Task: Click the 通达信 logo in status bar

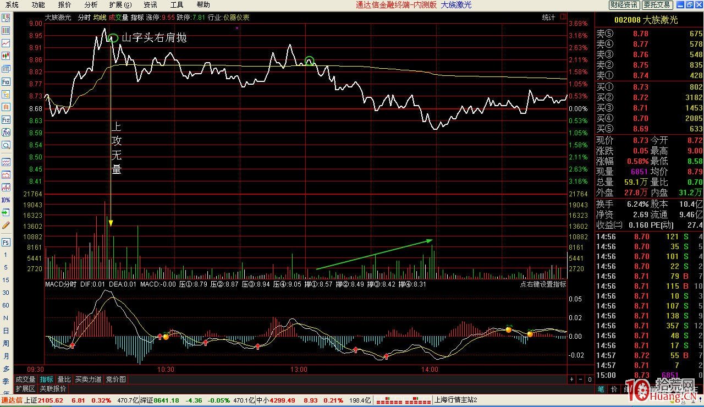Action: (x=12, y=400)
